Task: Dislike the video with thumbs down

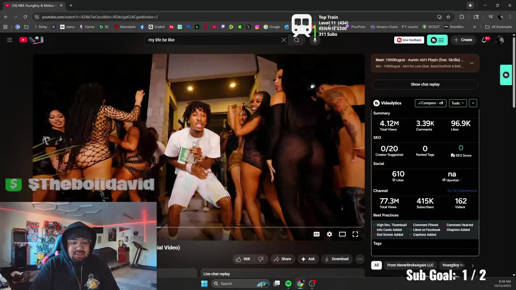Action: [261, 259]
